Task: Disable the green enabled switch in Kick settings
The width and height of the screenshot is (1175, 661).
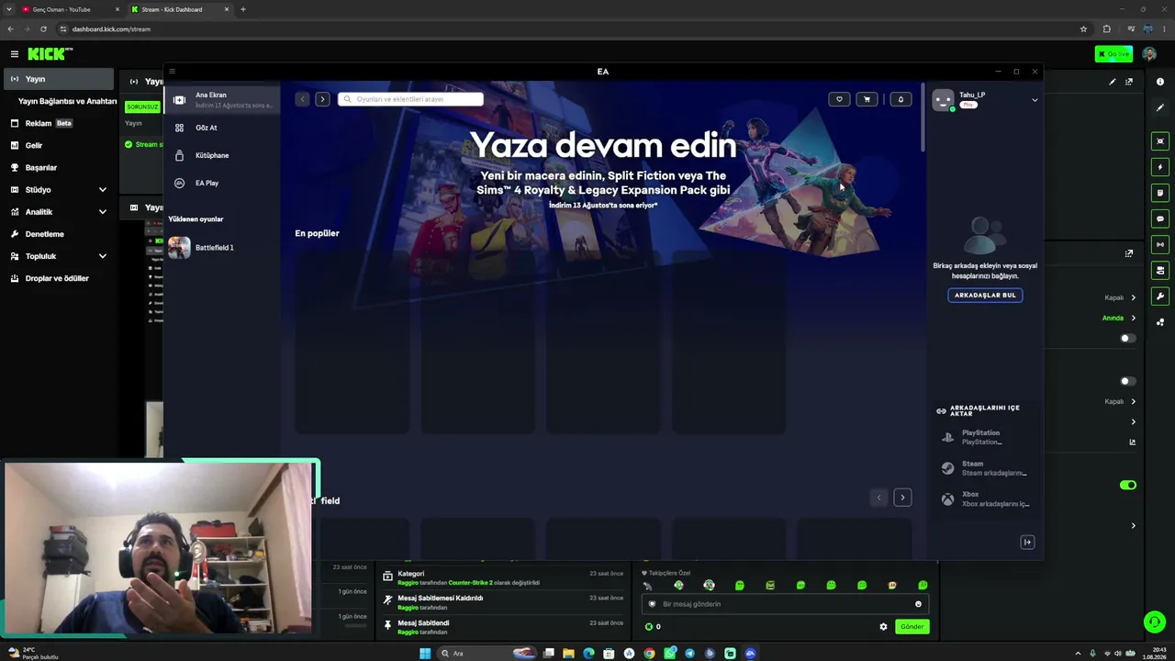Action: [x=1127, y=485]
